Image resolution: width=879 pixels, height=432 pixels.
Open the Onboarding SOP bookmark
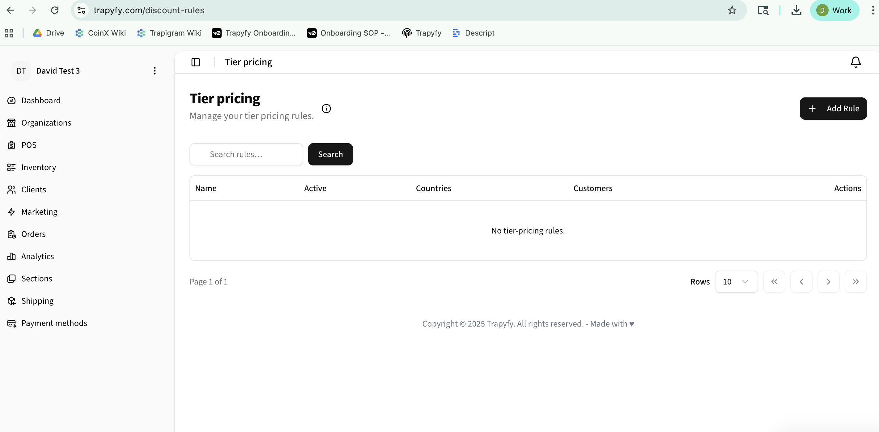tap(348, 33)
